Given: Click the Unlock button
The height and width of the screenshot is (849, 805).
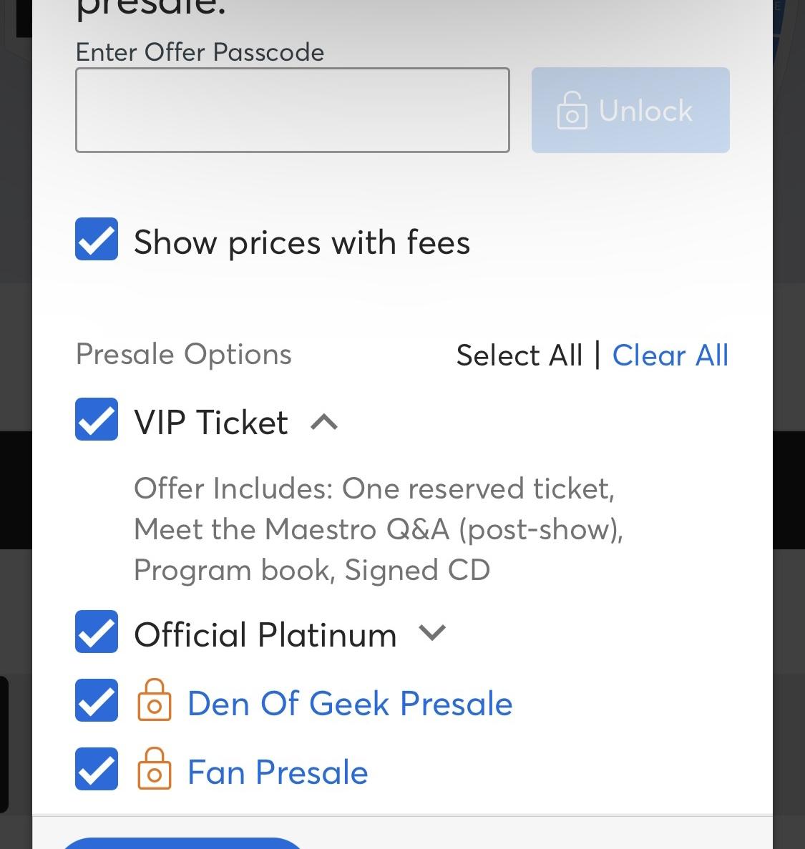Looking at the screenshot, I should [630, 110].
